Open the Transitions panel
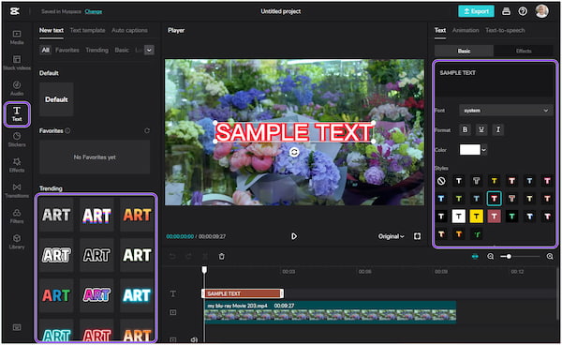This screenshot has height=345, width=562. point(17,190)
